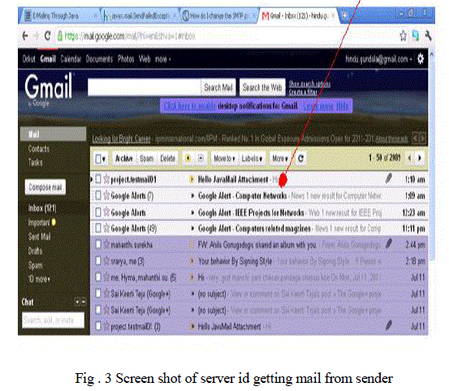Star the project.testmail01 1:10 am message
Viewport: 449px width, 391px height.
click(x=106, y=180)
